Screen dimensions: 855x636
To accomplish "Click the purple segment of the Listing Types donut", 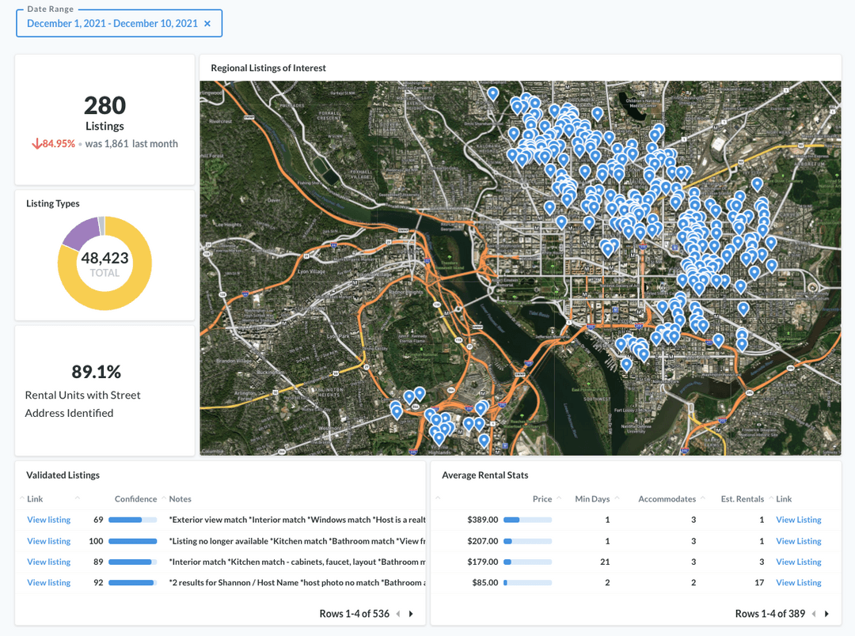I will click(x=82, y=232).
